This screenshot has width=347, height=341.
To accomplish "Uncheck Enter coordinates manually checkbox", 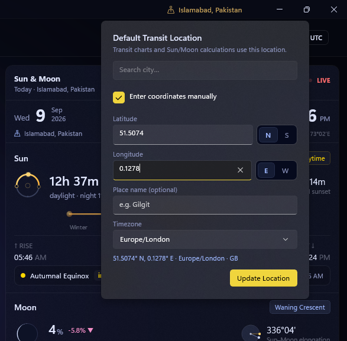I will click(119, 98).
